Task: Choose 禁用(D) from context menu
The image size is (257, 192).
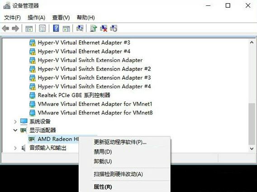Action: [124, 152]
